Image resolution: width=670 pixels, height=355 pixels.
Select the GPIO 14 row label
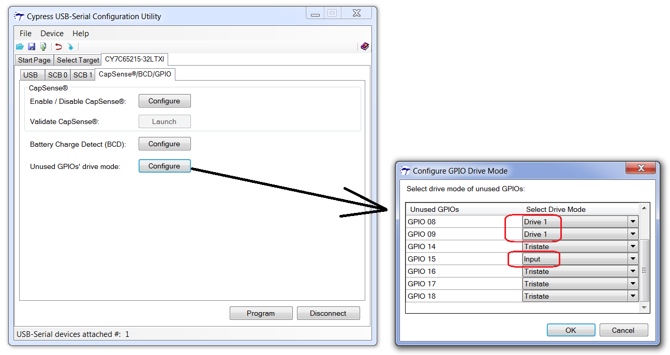click(422, 246)
